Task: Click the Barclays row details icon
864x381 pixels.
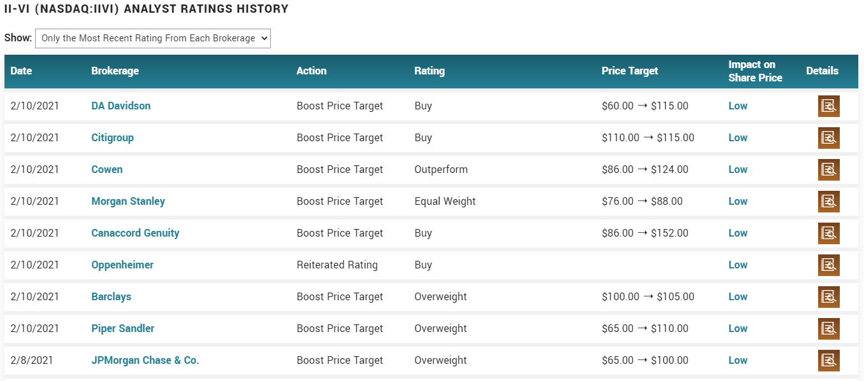Action: click(828, 297)
